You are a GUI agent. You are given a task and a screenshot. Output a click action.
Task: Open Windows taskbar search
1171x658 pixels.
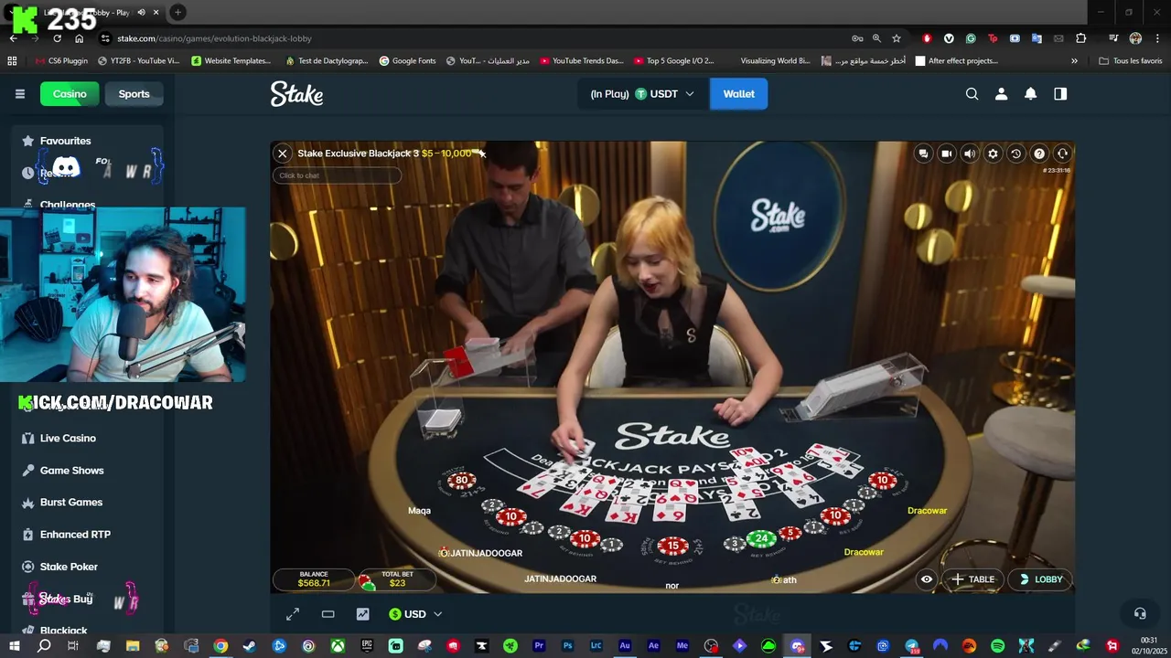click(x=44, y=646)
